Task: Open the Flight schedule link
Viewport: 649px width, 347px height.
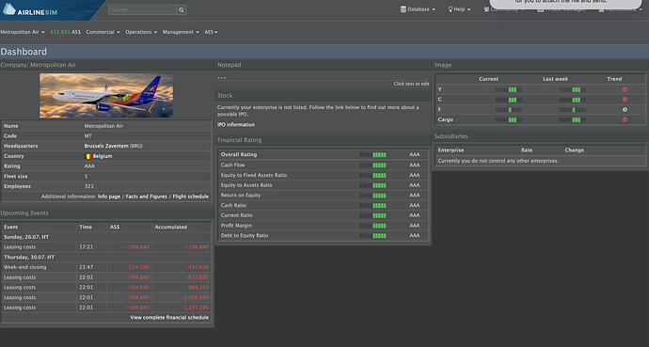Action: coord(190,197)
